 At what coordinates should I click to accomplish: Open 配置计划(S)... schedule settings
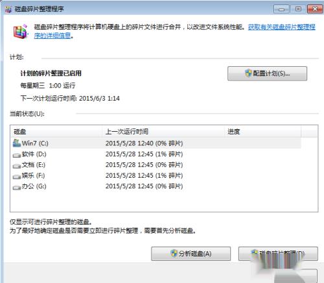(267, 73)
